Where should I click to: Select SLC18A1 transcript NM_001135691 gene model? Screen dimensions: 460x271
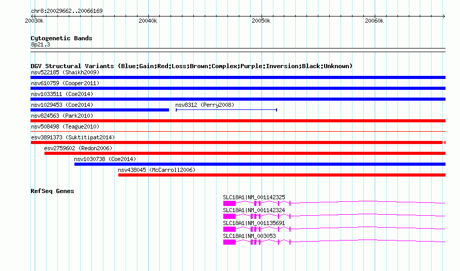[x=334, y=229]
